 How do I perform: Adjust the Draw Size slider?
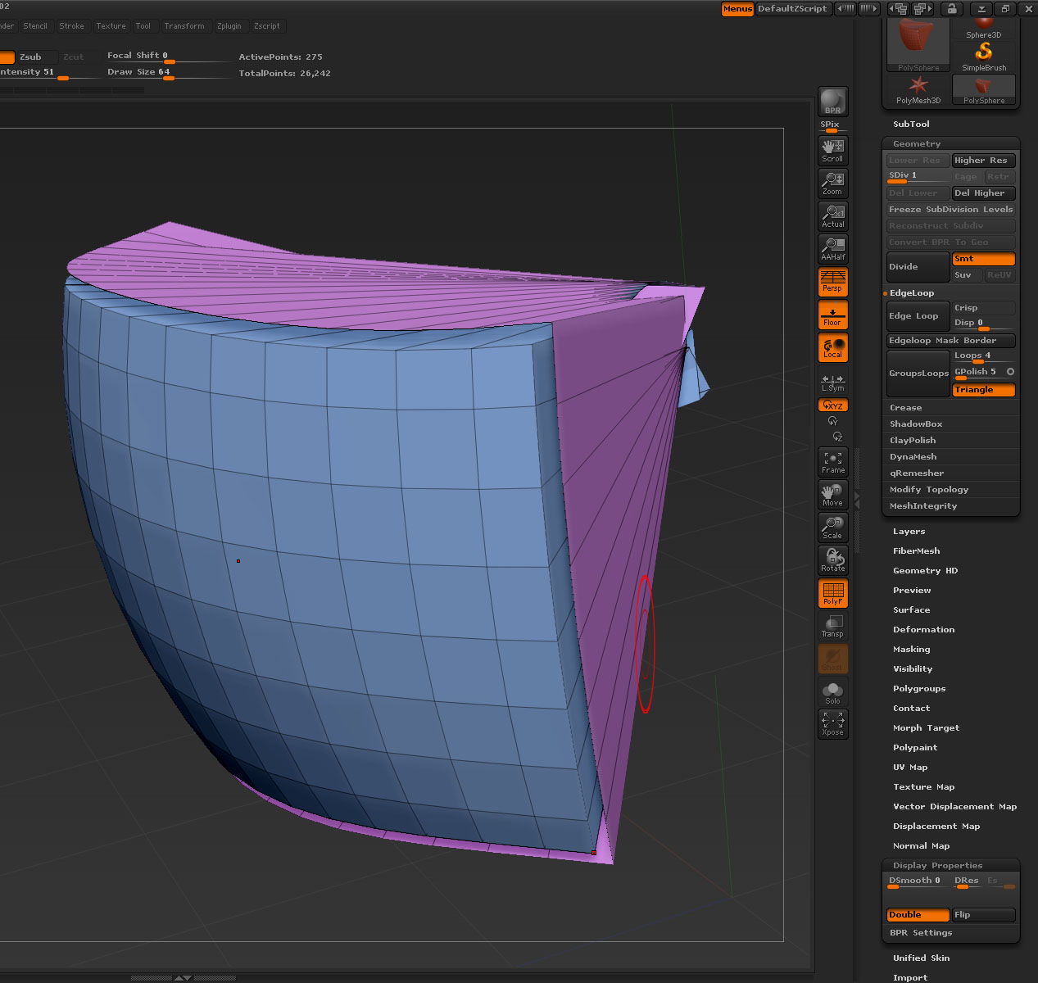tap(167, 75)
